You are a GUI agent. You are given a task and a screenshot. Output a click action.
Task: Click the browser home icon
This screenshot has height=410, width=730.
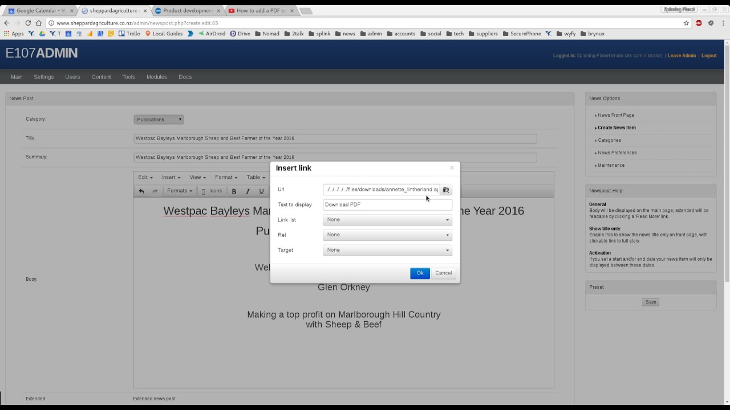[x=39, y=23]
